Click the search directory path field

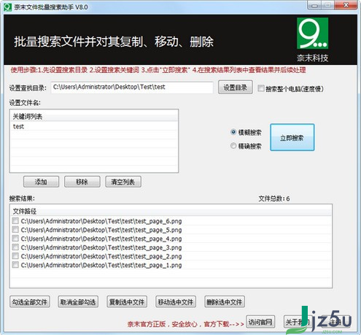(x=132, y=87)
